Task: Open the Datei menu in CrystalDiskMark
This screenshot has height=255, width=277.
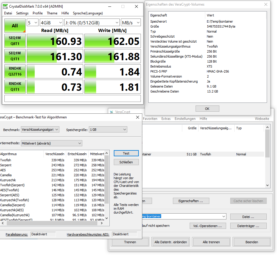Action: point(8,13)
